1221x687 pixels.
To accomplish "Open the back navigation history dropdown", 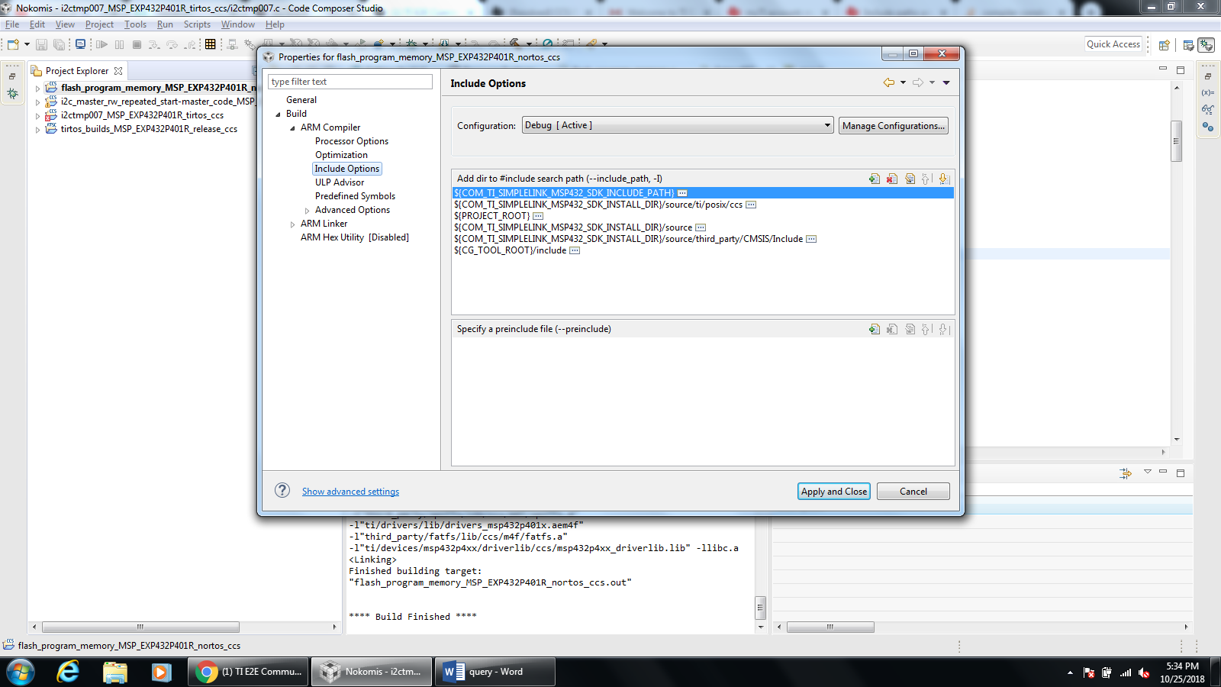I will (903, 82).
